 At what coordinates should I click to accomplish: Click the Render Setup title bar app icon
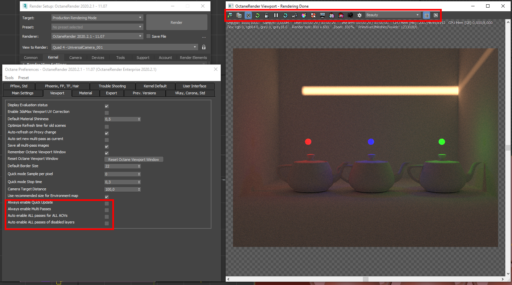25,6
